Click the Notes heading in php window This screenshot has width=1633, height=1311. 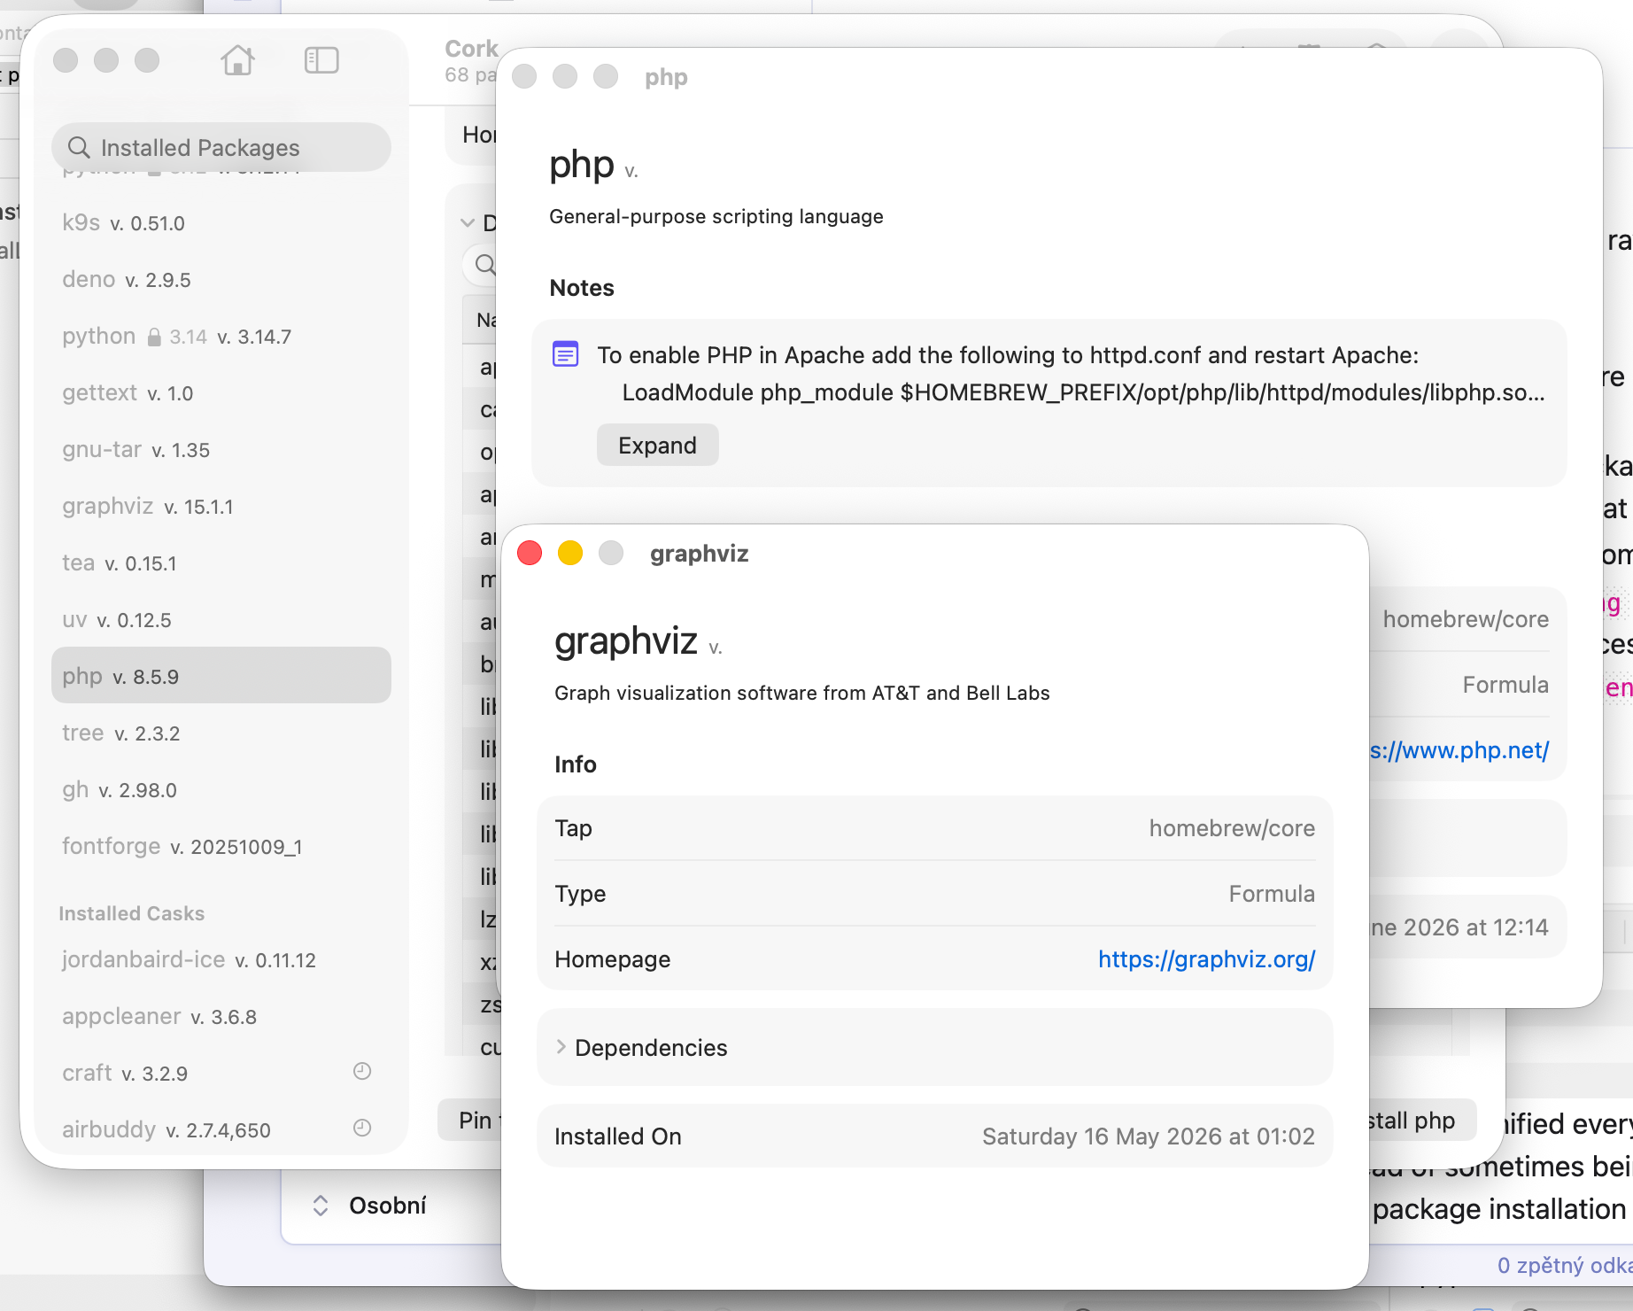tap(582, 288)
